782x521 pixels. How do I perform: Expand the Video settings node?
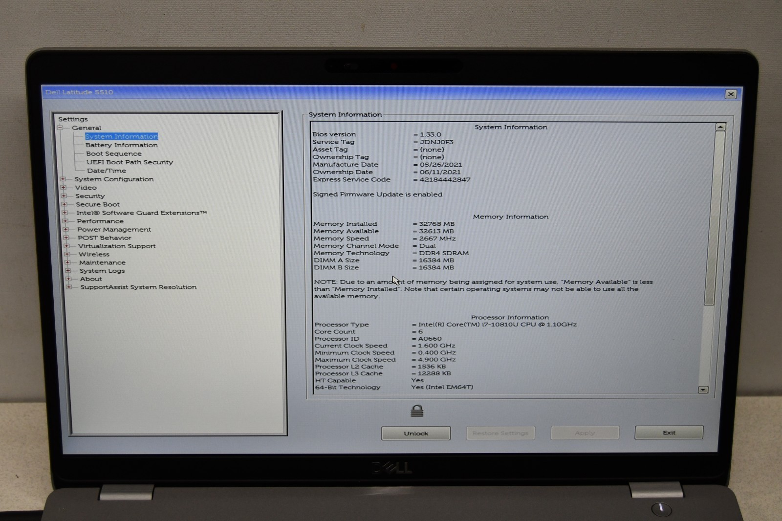[63, 188]
